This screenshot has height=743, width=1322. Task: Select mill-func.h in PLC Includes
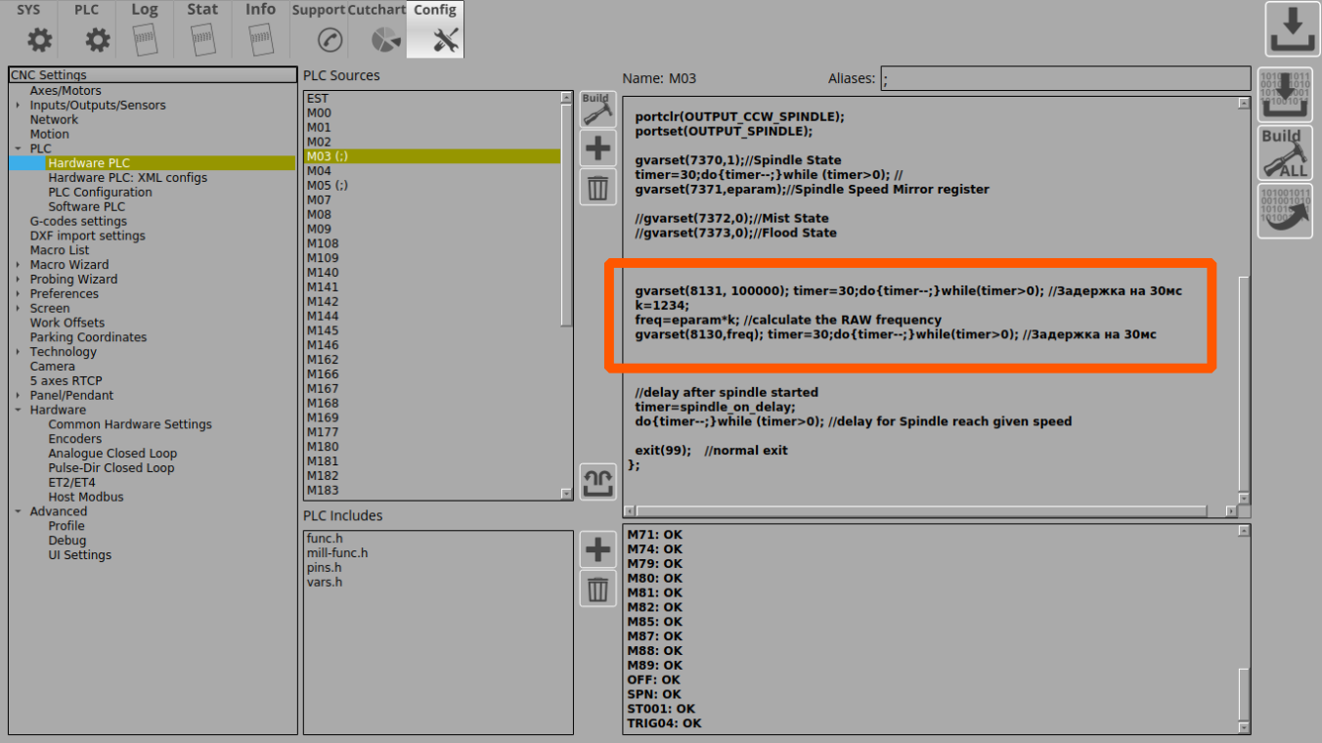click(337, 553)
